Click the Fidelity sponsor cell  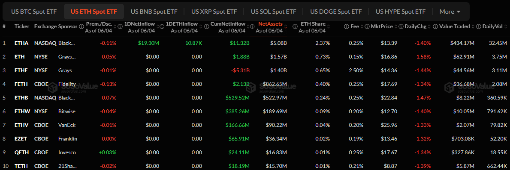click(x=67, y=84)
